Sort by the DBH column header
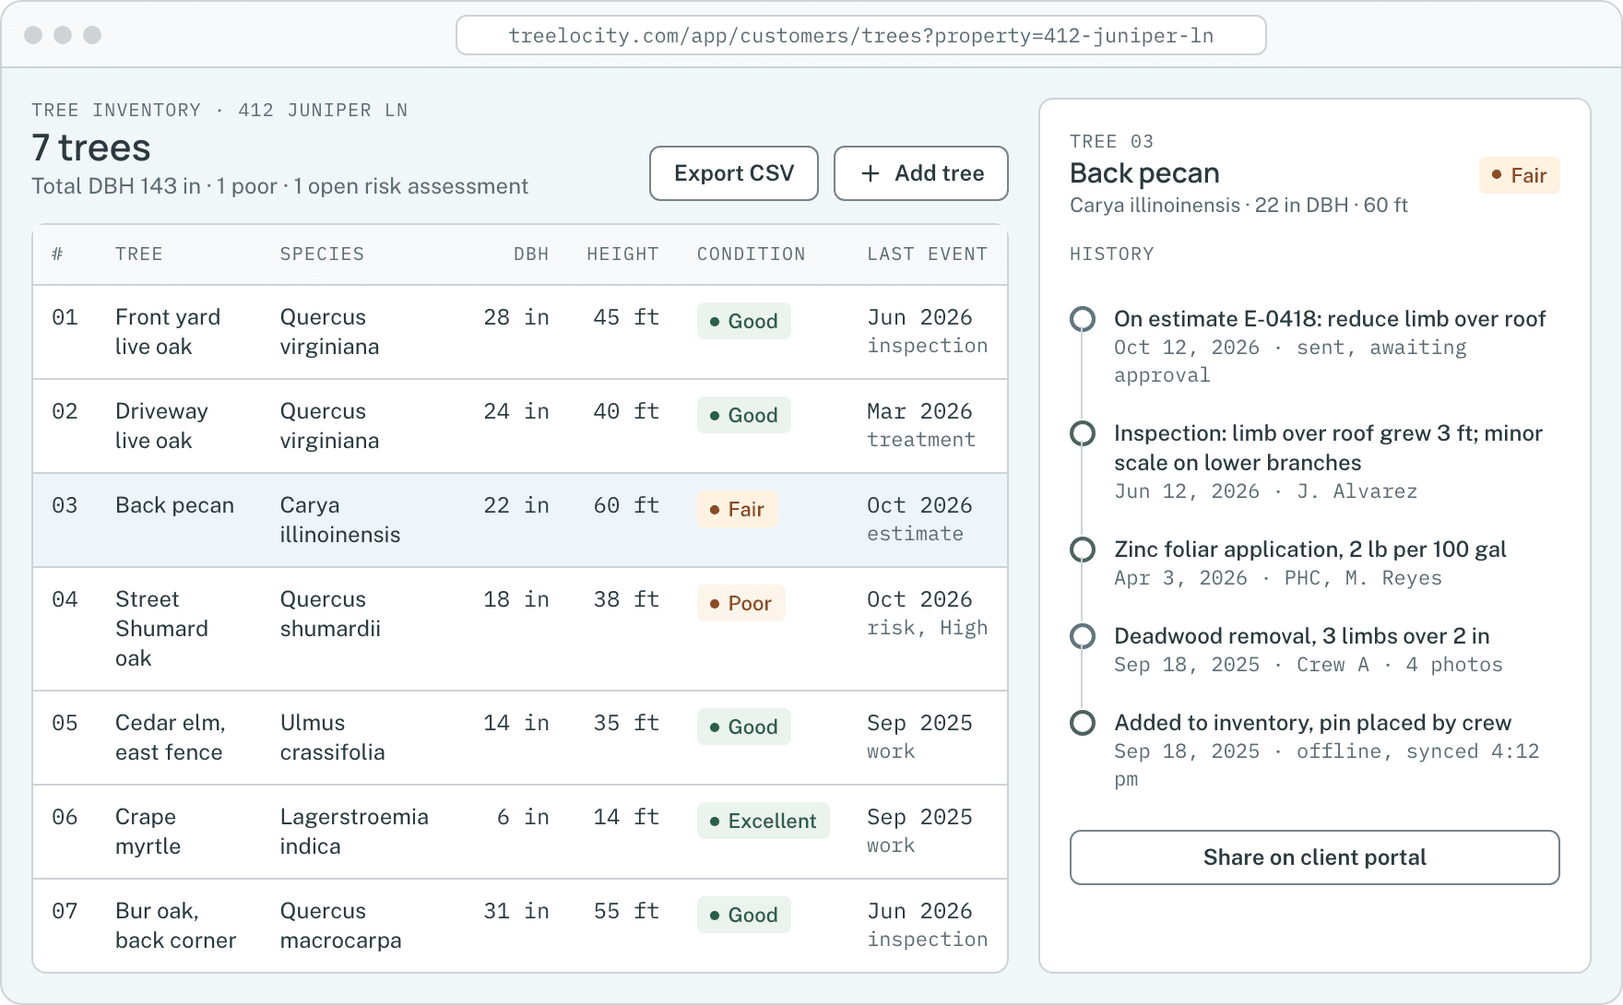The width and height of the screenshot is (1623, 1005). pyautogui.click(x=531, y=254)
